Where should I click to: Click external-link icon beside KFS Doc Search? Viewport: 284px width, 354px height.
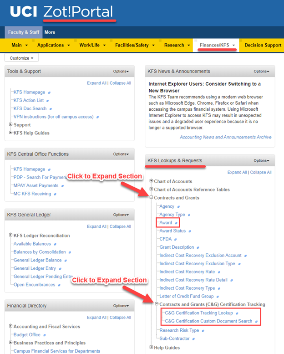(51, 109)
